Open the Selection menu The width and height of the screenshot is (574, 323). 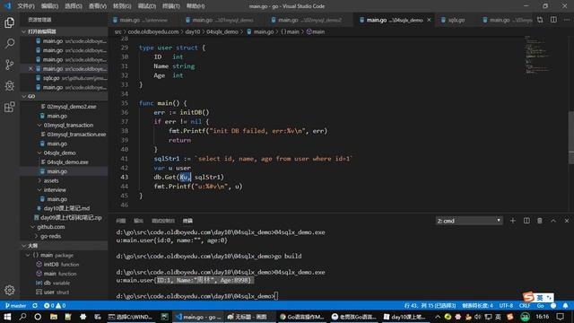pos(74,6)
